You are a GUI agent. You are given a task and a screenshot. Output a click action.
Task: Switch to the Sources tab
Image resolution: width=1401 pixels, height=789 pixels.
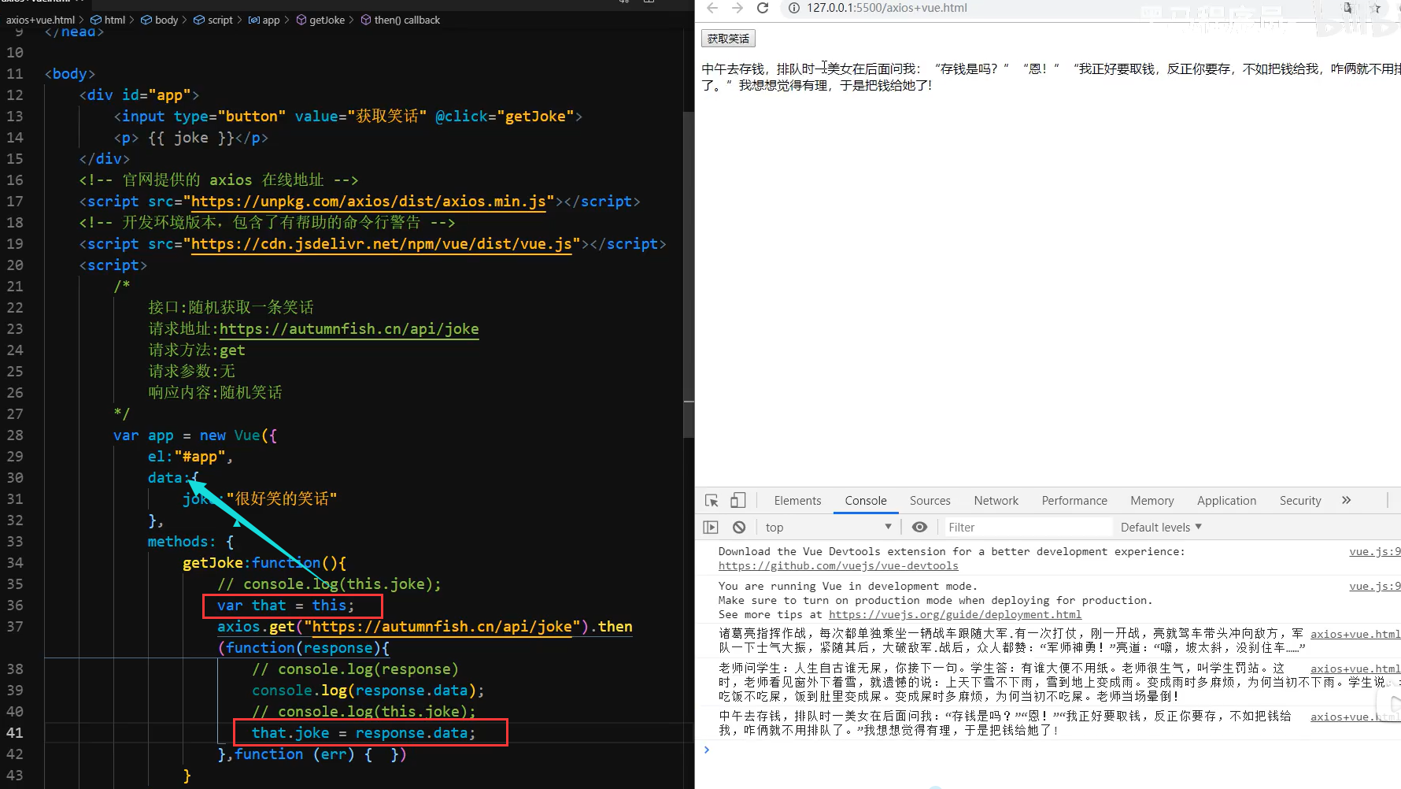[x=930, y=501]
